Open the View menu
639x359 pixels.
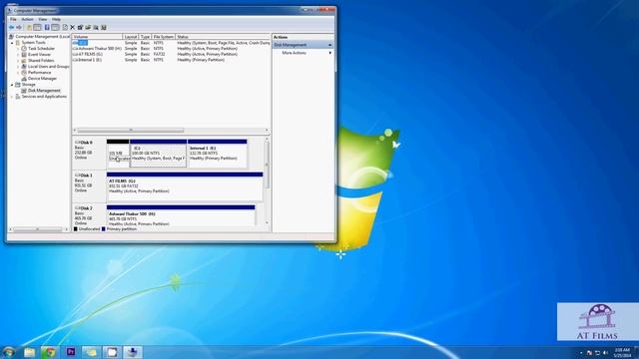pos(42,19)
